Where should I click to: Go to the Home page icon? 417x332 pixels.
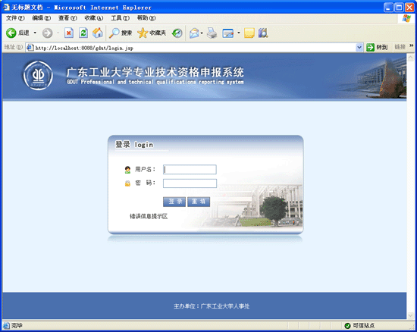tap(98, 33)
